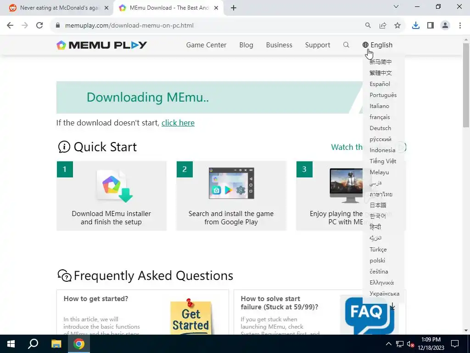Choose français language
Viewport: 470px width, 353px height.
[x=380, y=117]
